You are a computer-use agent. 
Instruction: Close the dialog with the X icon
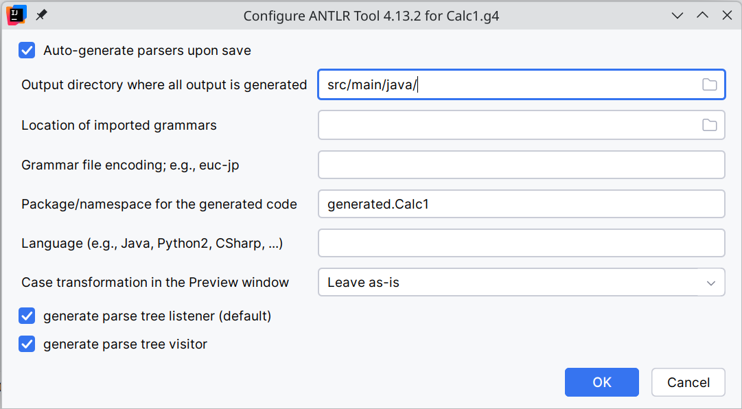pos(726,15)
